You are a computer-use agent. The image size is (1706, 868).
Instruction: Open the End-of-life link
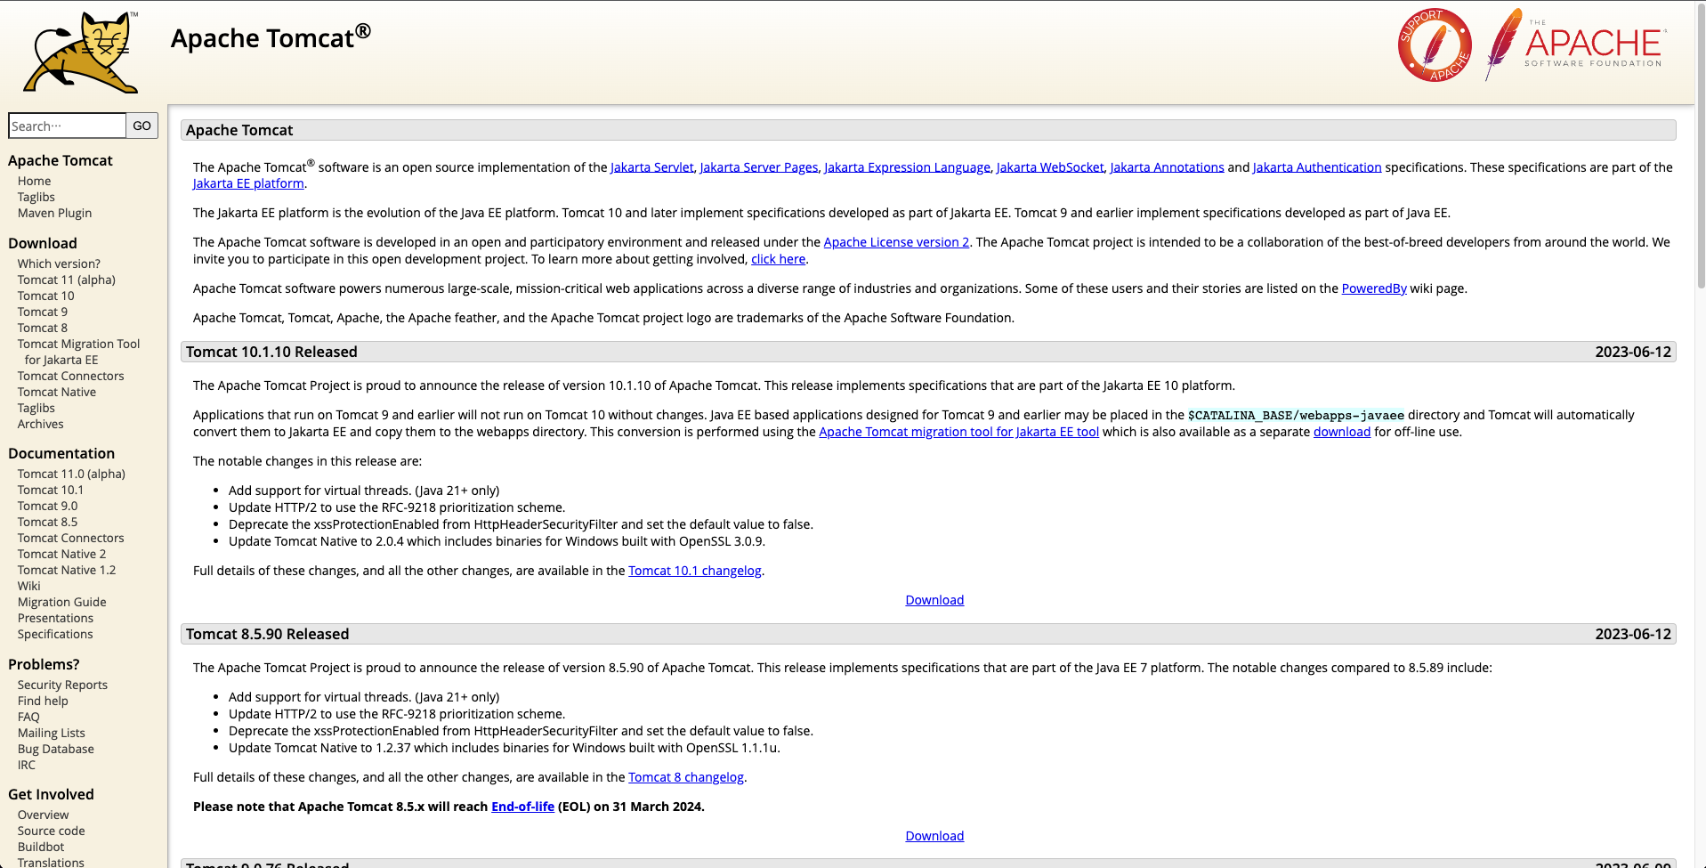tap(522, 807)
